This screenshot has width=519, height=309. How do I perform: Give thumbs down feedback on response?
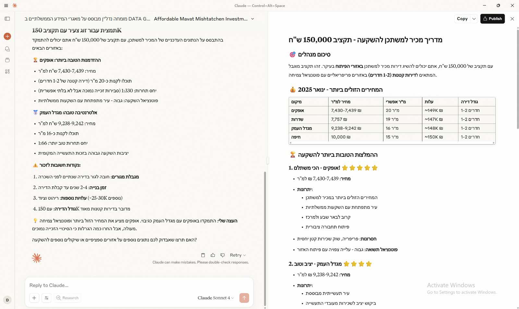(223, 255)
